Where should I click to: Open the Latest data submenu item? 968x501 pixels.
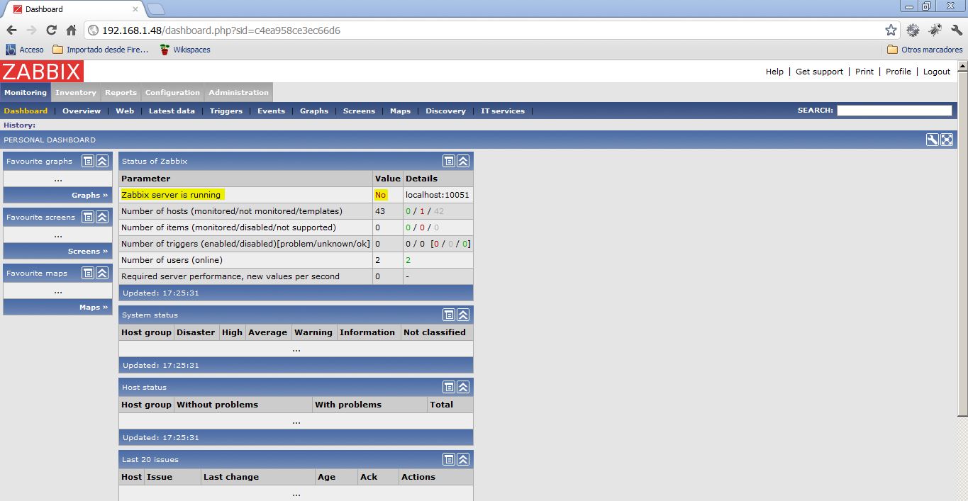(x=172, y=111)
